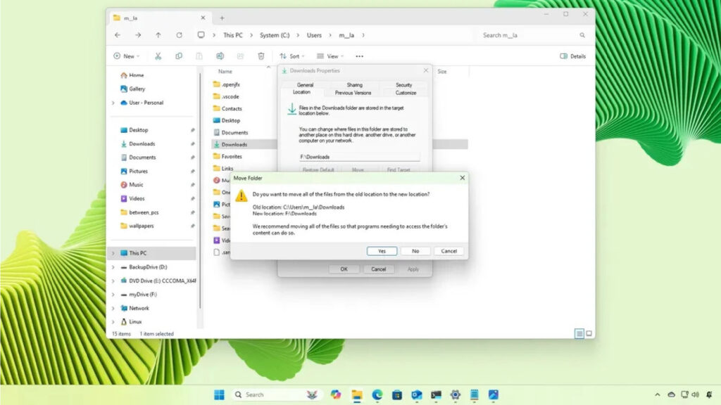Open Microsoft Edge from the taskbar
Screen dimensions: 721x405
[x=377, y=395]
